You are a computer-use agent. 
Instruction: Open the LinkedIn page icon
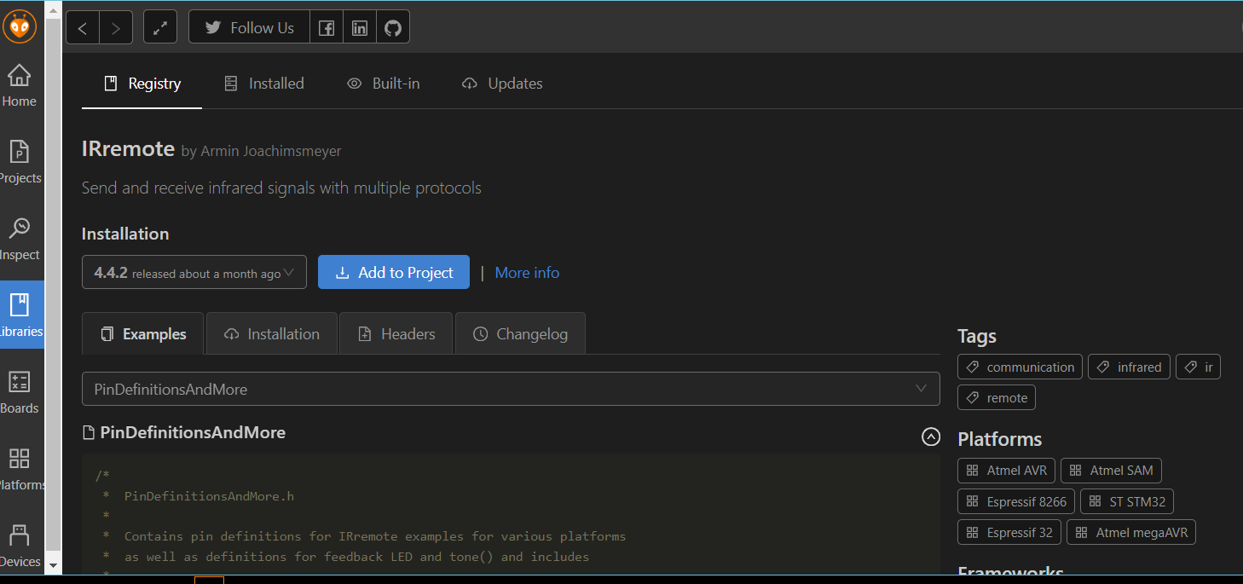pos(360,27)
